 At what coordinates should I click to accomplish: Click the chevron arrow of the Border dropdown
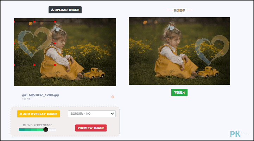(112, 114)
